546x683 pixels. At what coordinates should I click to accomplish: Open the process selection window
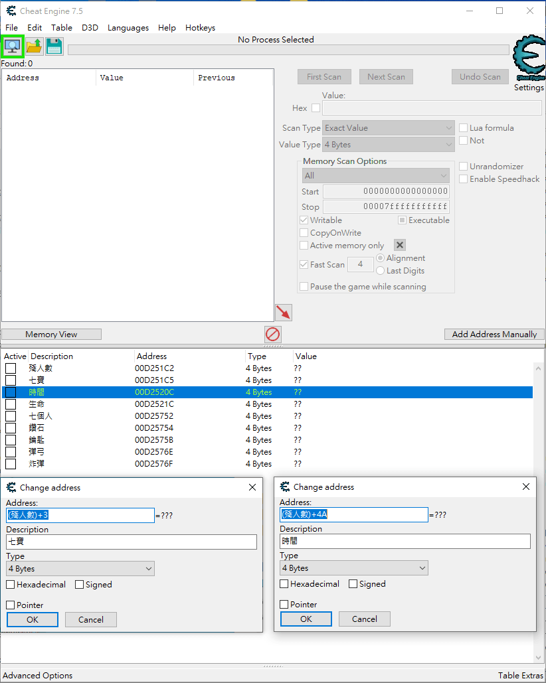pos(13,46)
